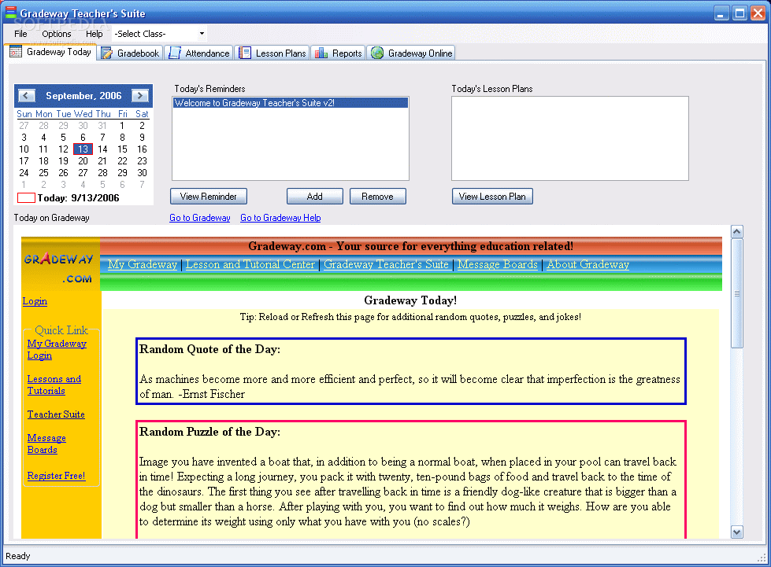Open the Go to Gradeway Help link
This screenshot has width=771, height=567.
coord(280,218)
